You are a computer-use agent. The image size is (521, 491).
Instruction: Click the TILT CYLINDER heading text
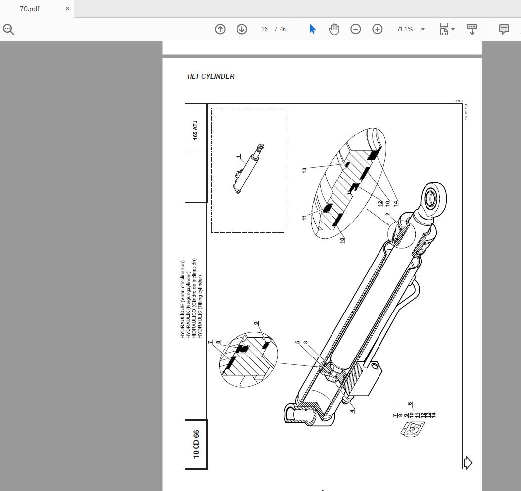tap(210, 76)
